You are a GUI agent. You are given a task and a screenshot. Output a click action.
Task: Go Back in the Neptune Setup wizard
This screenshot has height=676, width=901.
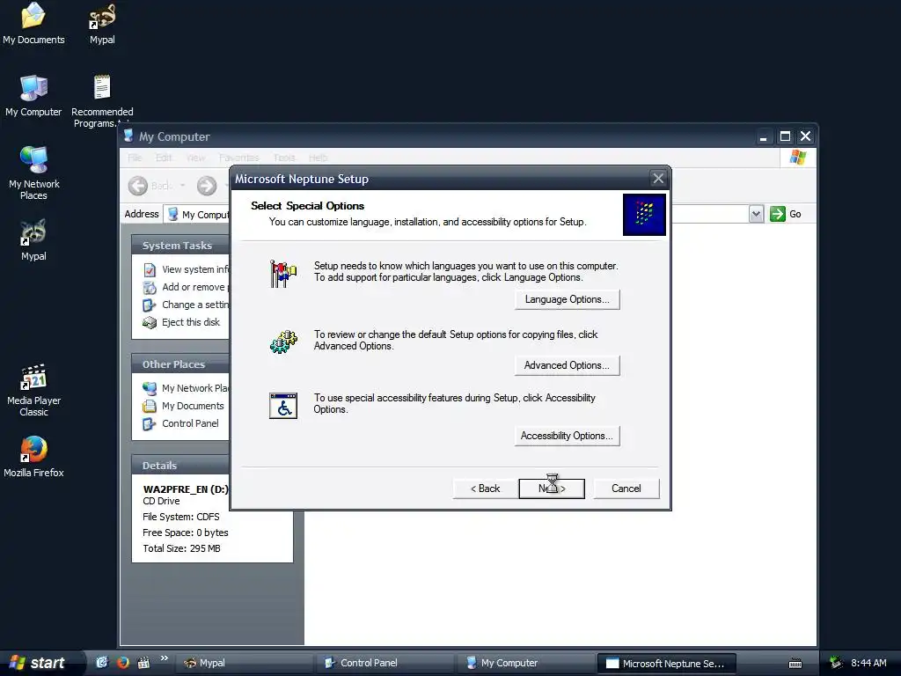coord(486,489)
